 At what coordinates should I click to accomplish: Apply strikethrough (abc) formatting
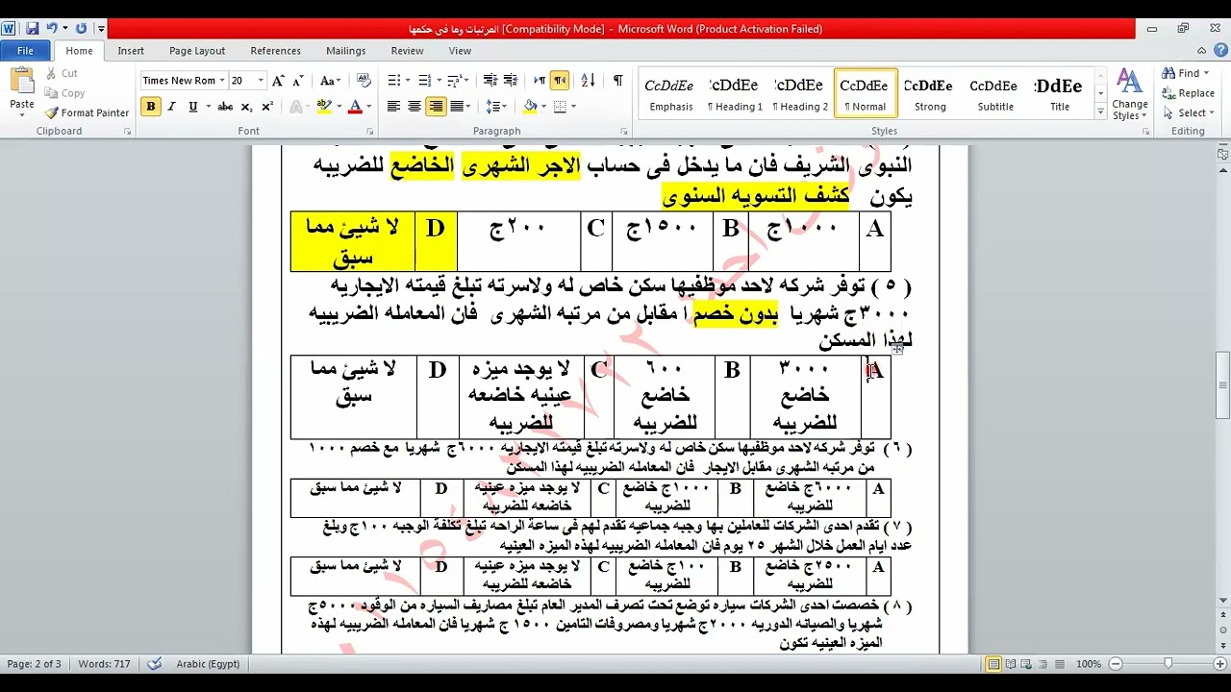[x=225, y=107]
